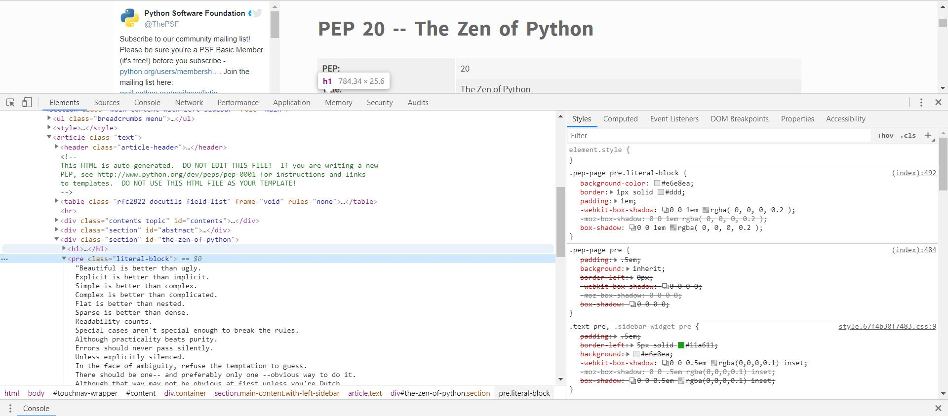Click the @ThePSF handle

(161, 24)
